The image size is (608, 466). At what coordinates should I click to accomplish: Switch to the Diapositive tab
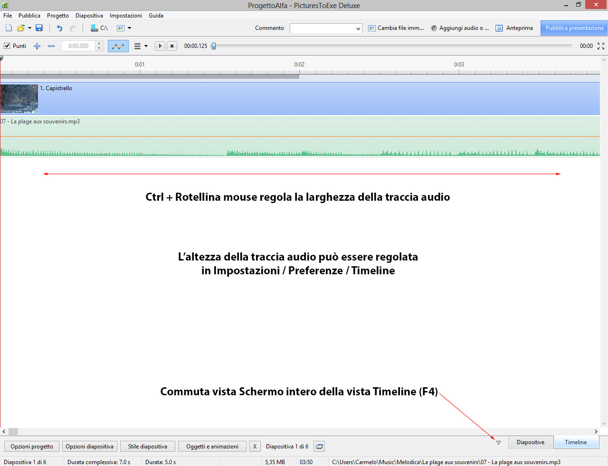[x=530, y=442]
